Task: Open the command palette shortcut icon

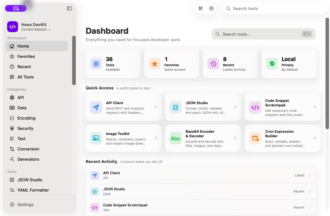Action: click(200, 8)
